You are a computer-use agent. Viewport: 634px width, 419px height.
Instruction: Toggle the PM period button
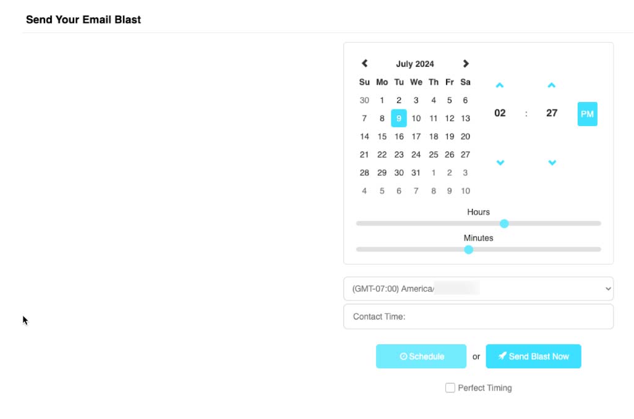click(587, 114)
